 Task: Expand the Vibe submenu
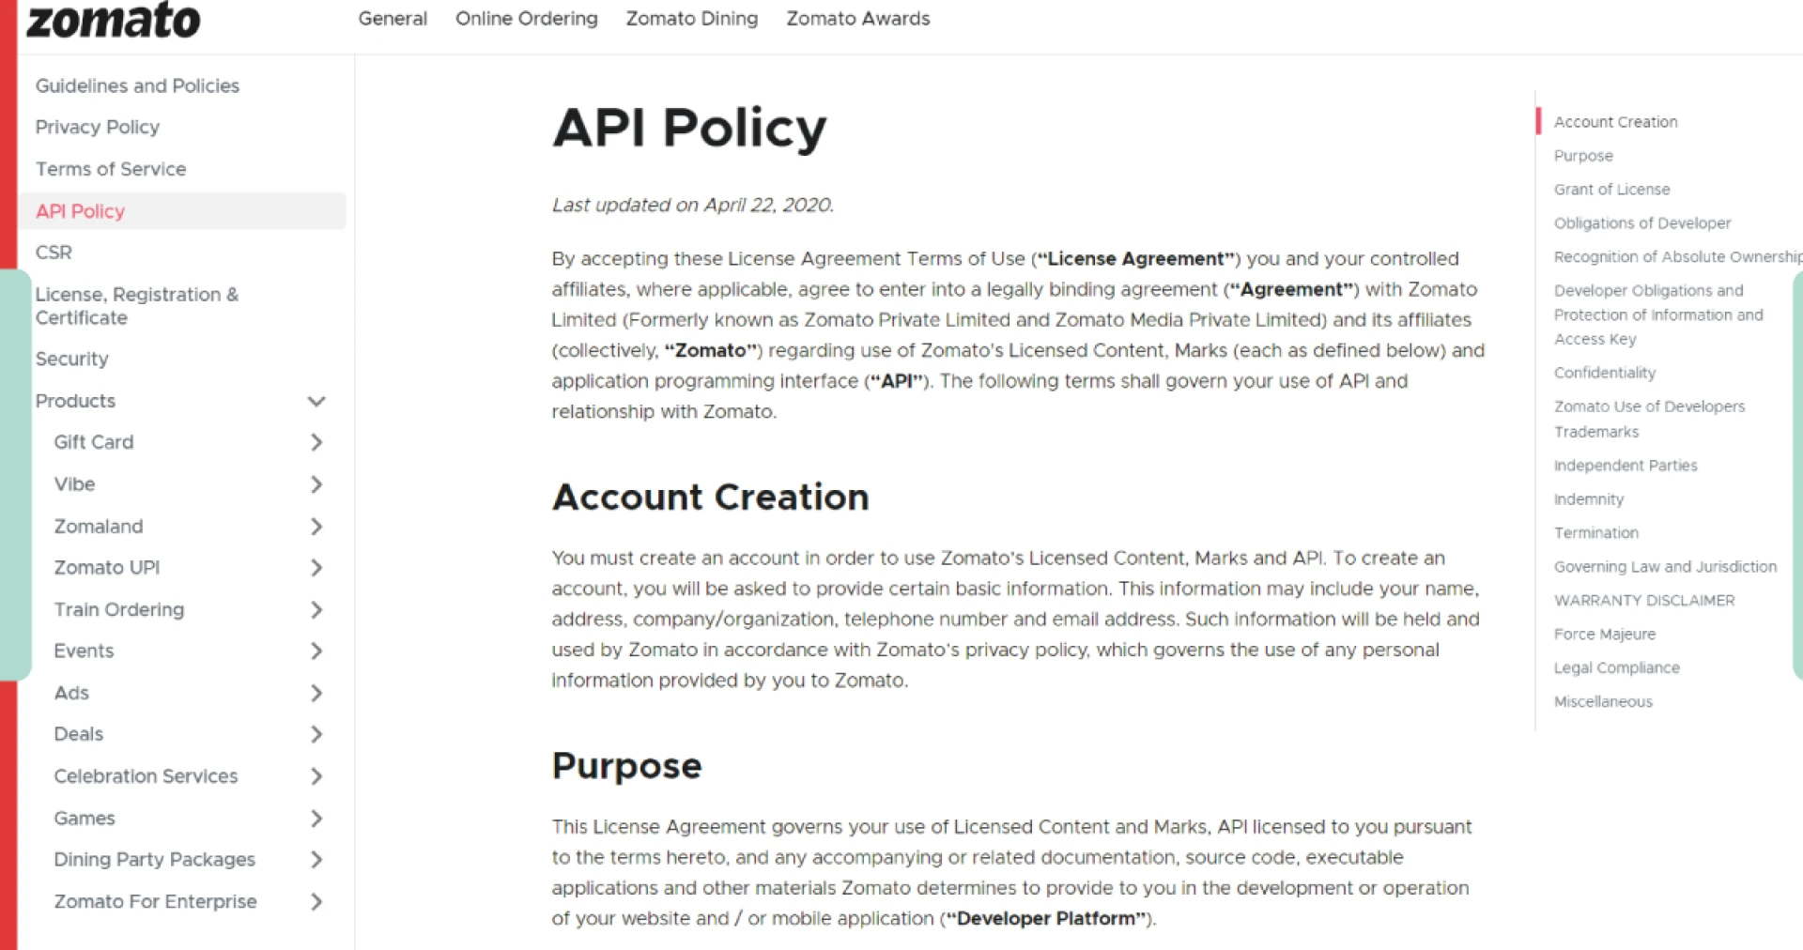(x=317, y=483)
